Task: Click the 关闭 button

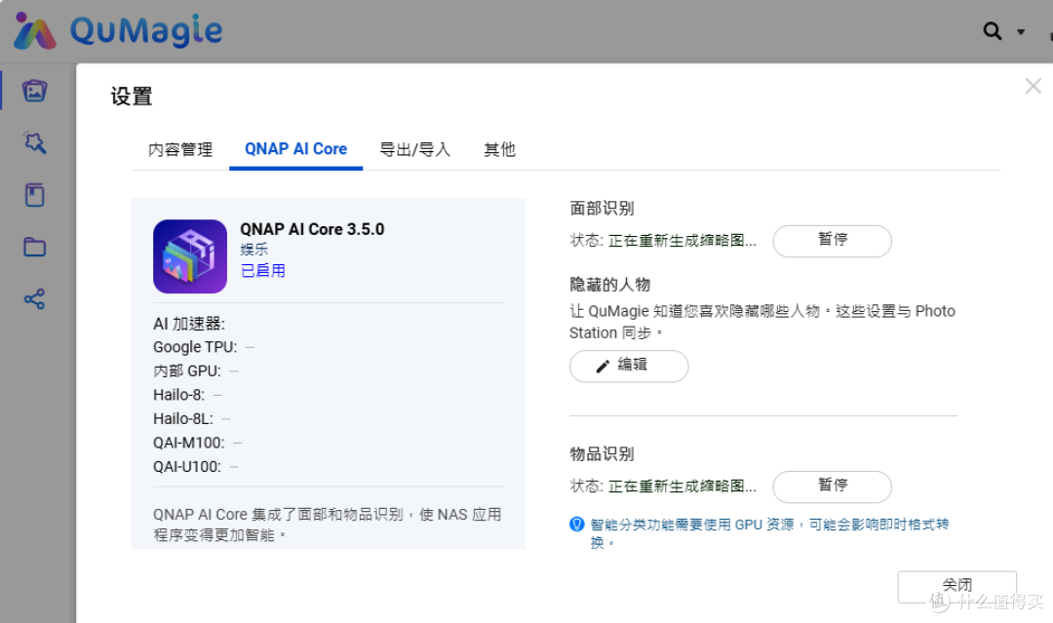Action: [x=957, y=588]
